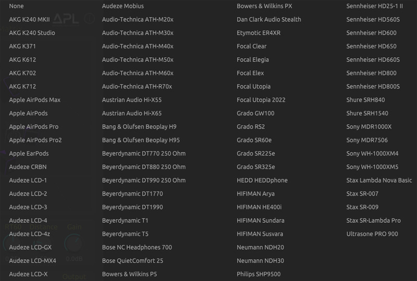
Task: Choose Focal Utopia 2022 profile
Action: tap(261, 100)
